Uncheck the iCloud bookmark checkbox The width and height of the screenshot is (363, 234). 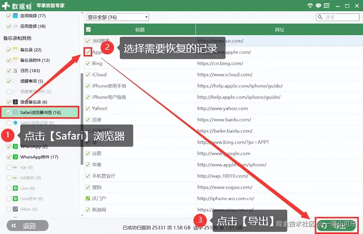[88, 75]
